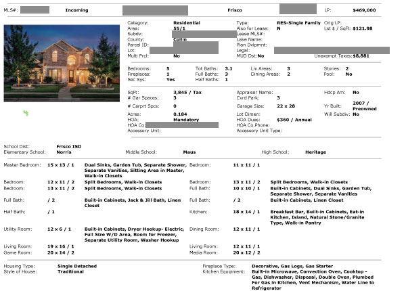Click the Game Room dimensions 20 x 14 / 2
406x291 pixels.
[x=61, y=252]
